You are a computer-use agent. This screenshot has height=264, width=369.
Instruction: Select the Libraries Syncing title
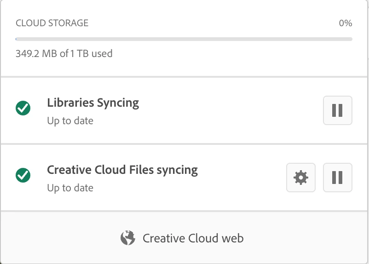pos(93,103)
